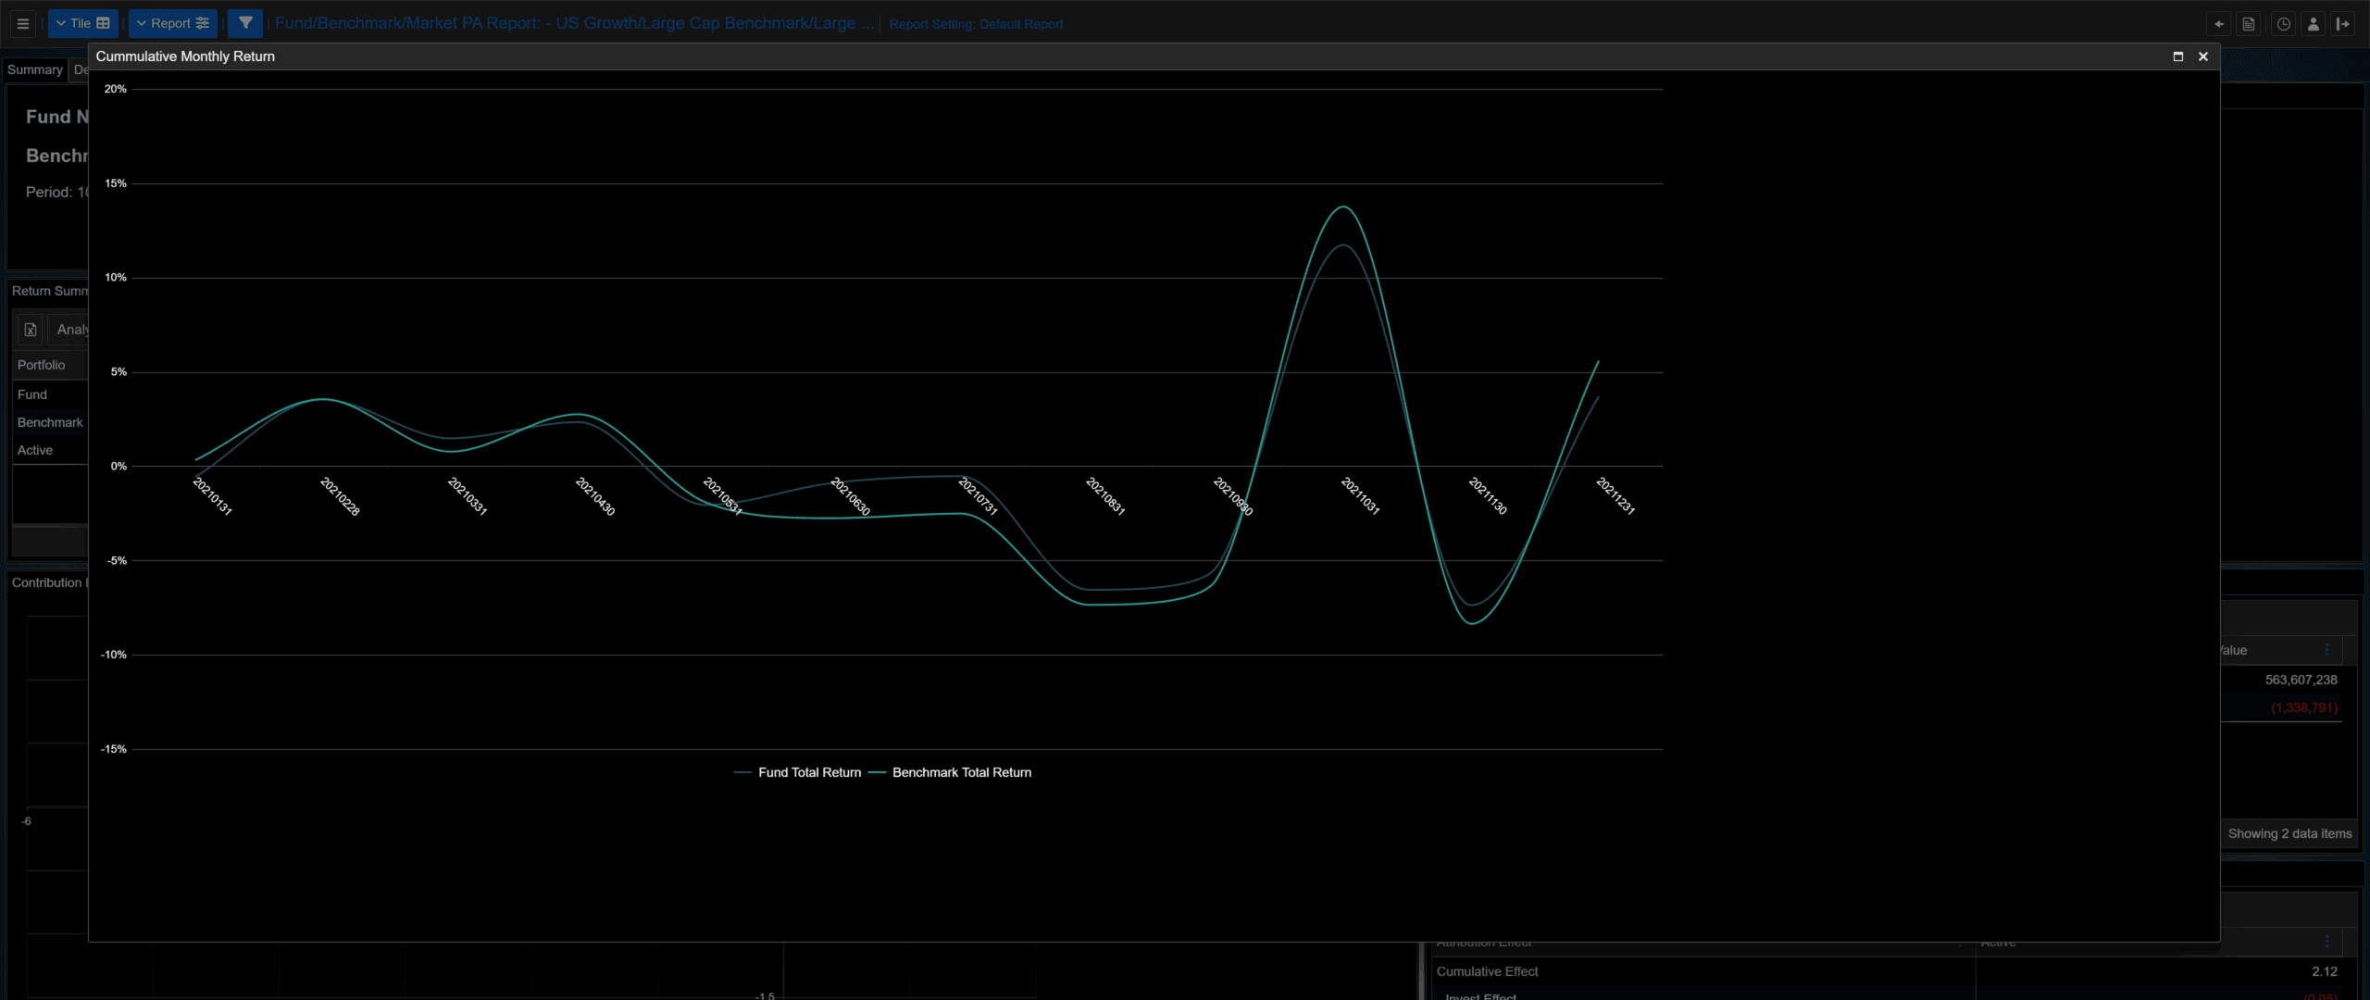Screen dimensions: 2370x1000
Task: Click the back arrow icon
Action: pyautogui.click(x=2219, y=24)
